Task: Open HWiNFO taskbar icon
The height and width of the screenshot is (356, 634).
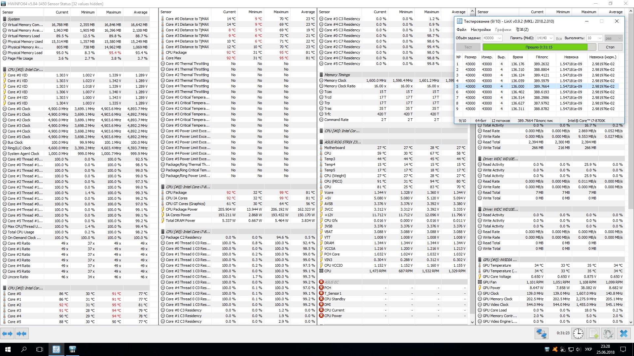Action: coord(73,349)
